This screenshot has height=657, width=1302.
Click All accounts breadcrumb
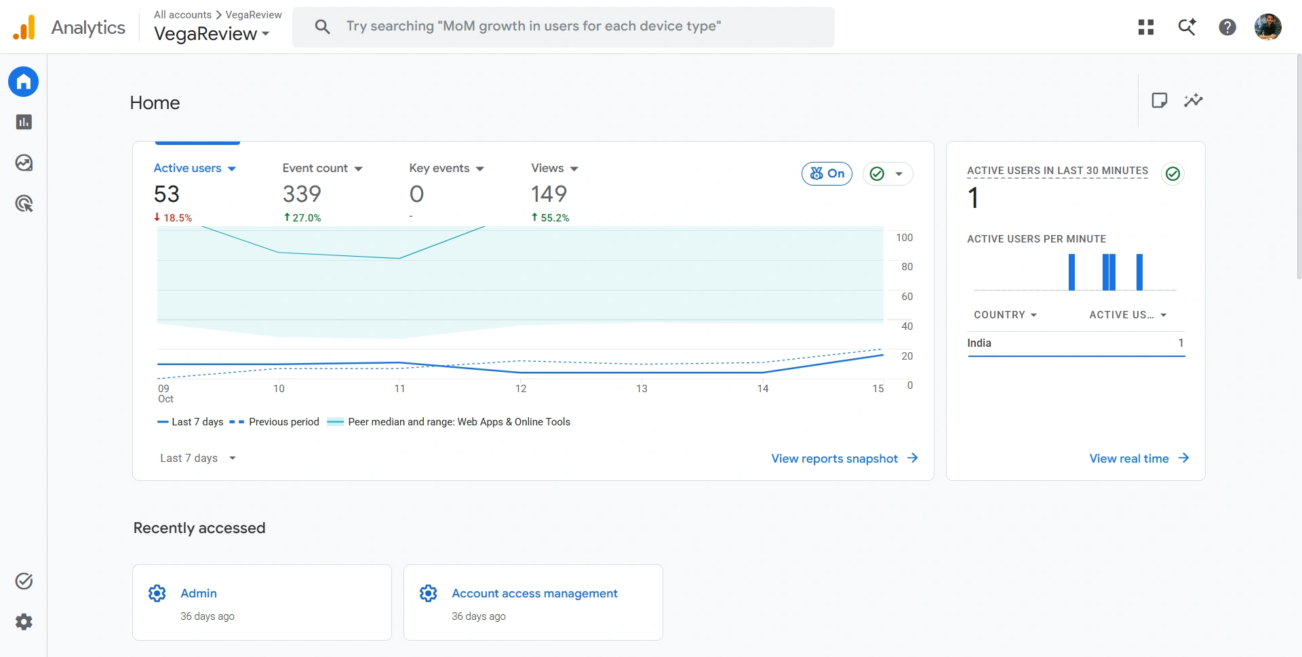tap(182, 15)
